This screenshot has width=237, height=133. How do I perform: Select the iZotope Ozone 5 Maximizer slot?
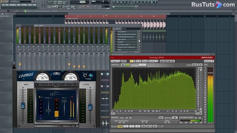(x=127, y=47)
